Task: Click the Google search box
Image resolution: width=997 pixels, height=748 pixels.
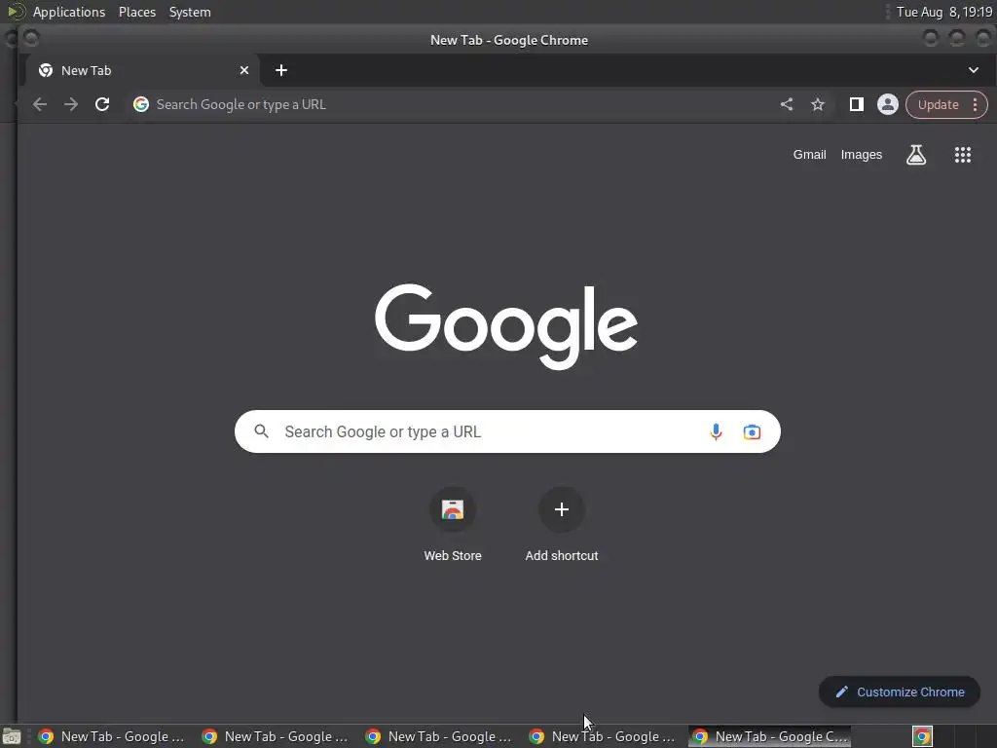Action: 507,431
